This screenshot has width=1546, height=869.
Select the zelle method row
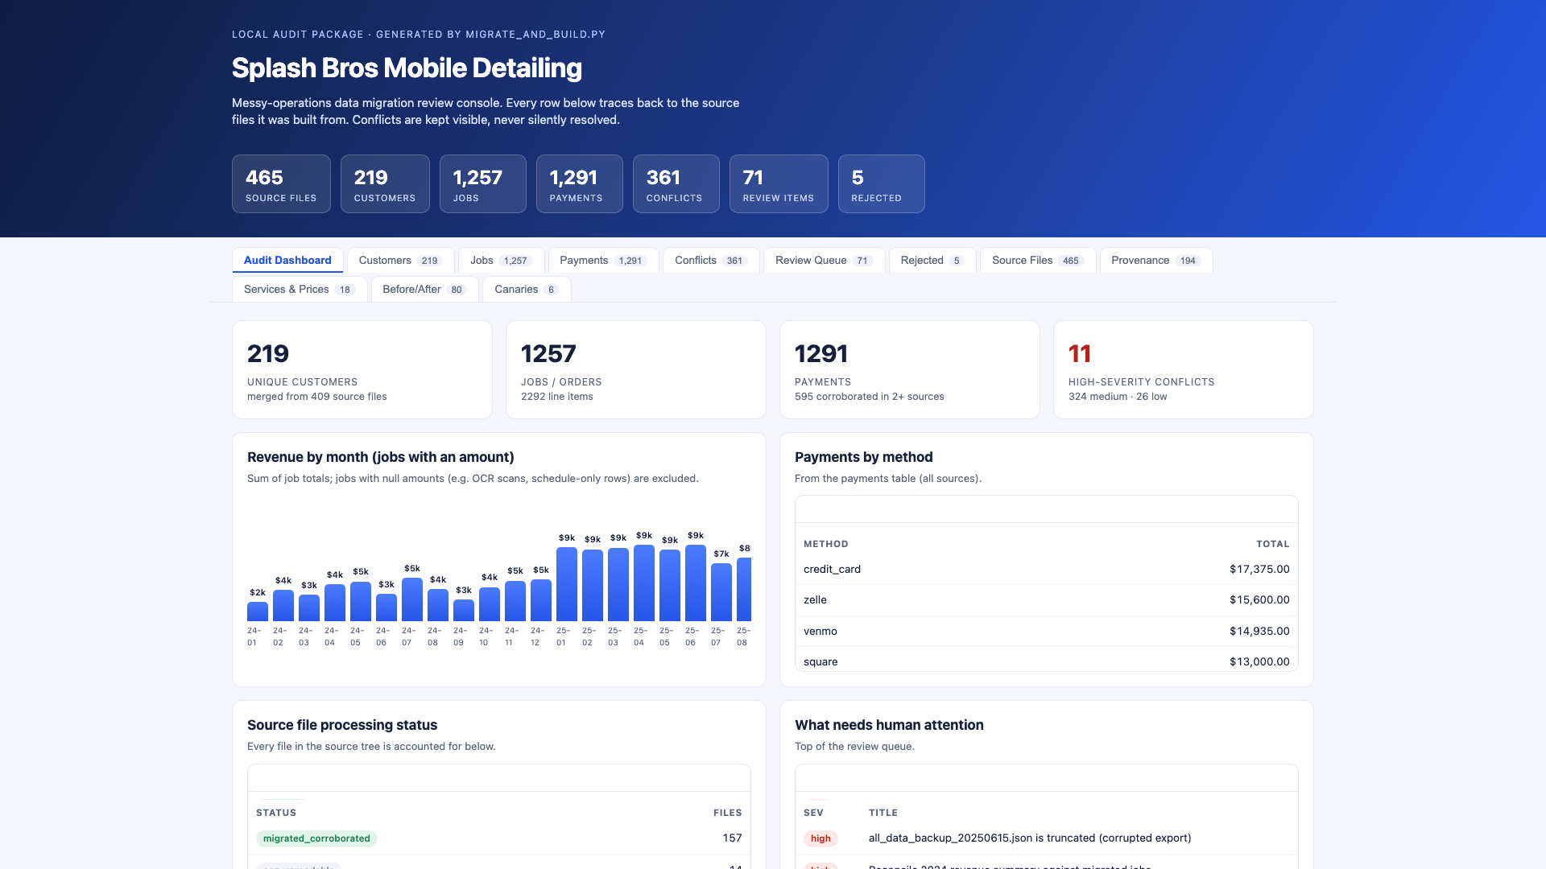(1047, 600)
